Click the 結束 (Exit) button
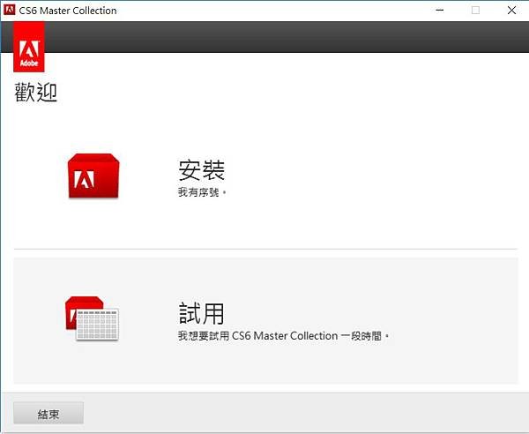 [48, 413]
